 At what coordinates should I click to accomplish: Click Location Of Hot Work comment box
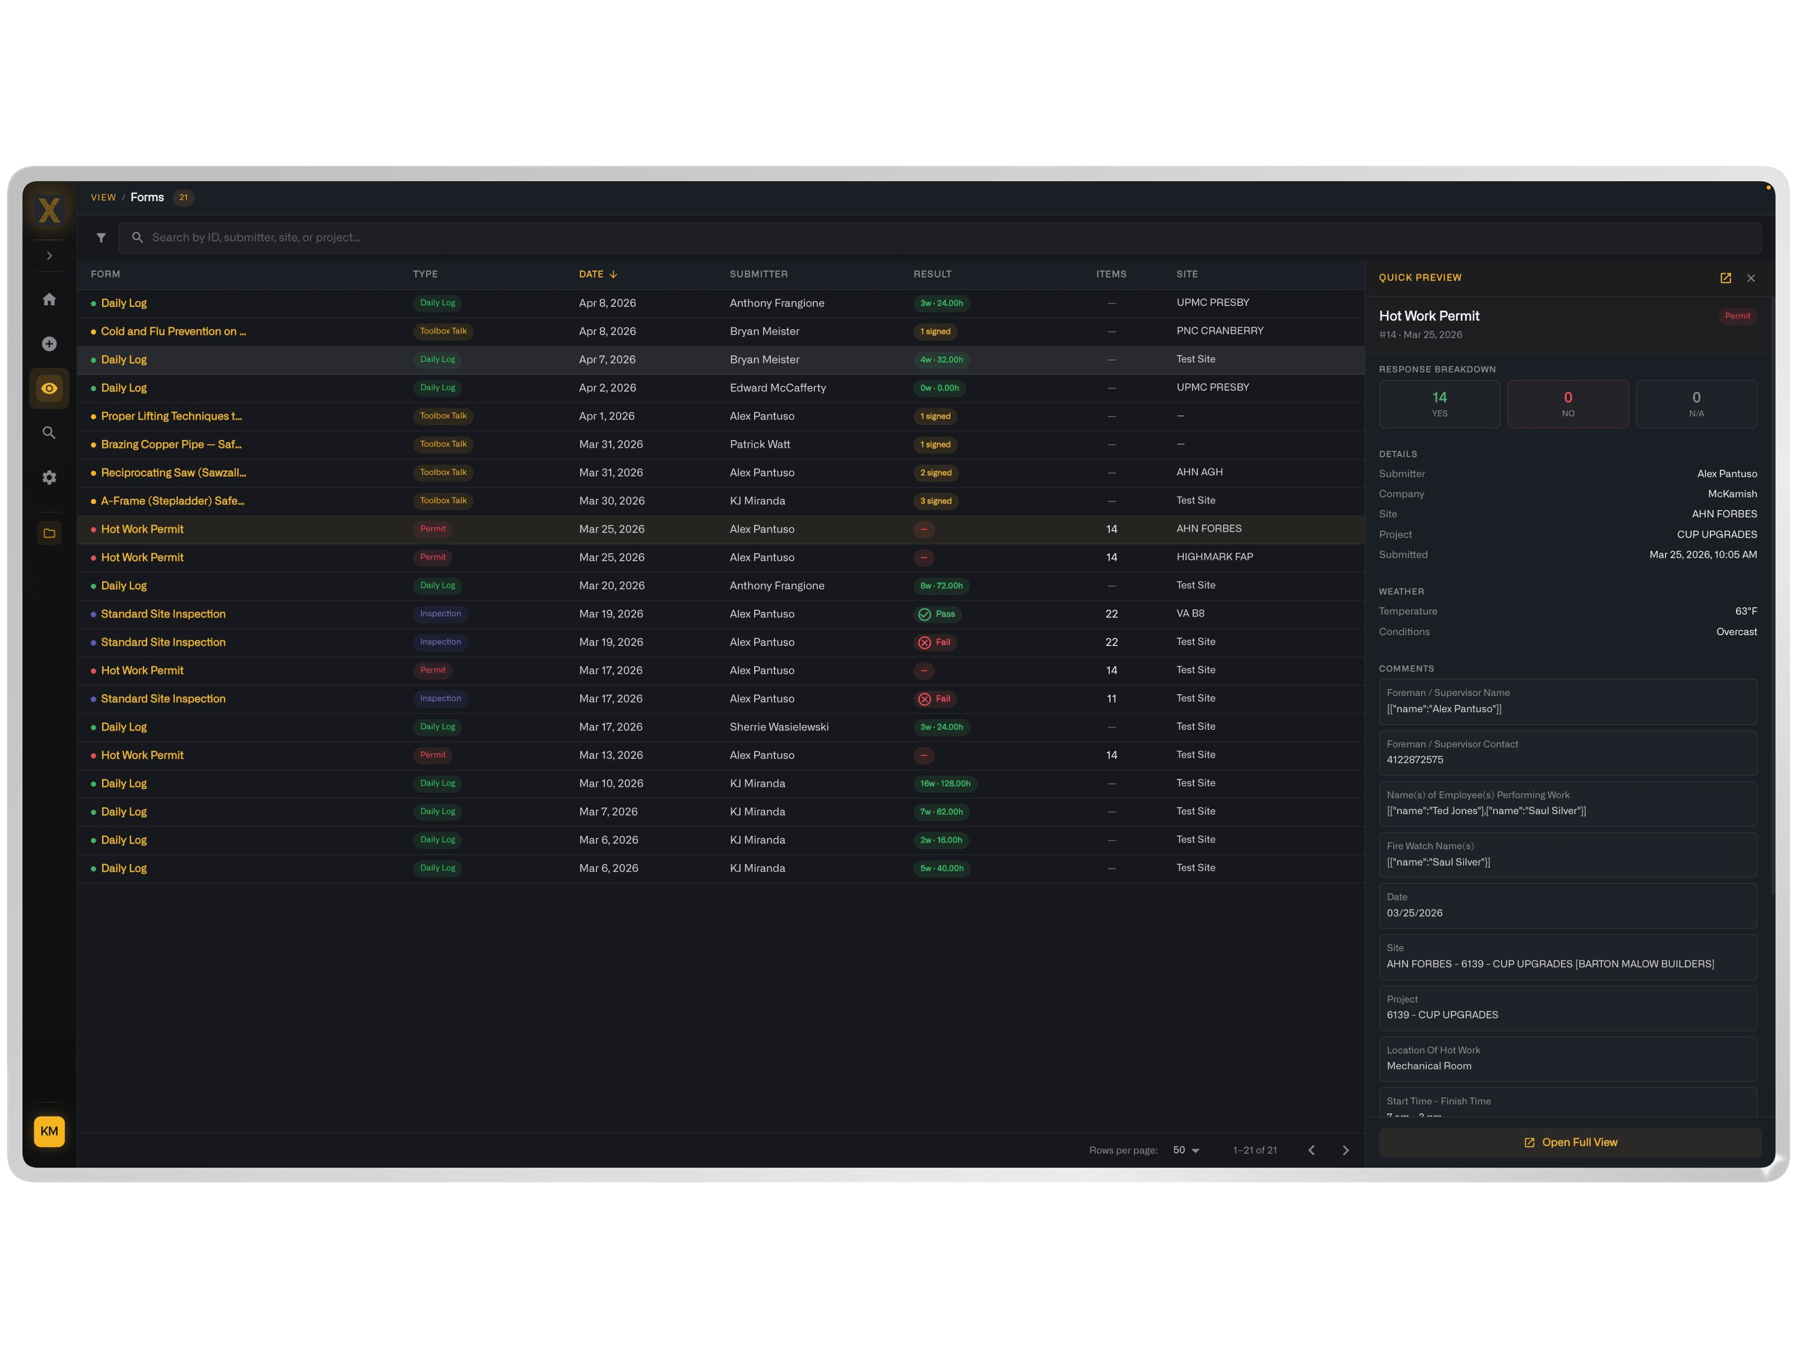1567,1059
